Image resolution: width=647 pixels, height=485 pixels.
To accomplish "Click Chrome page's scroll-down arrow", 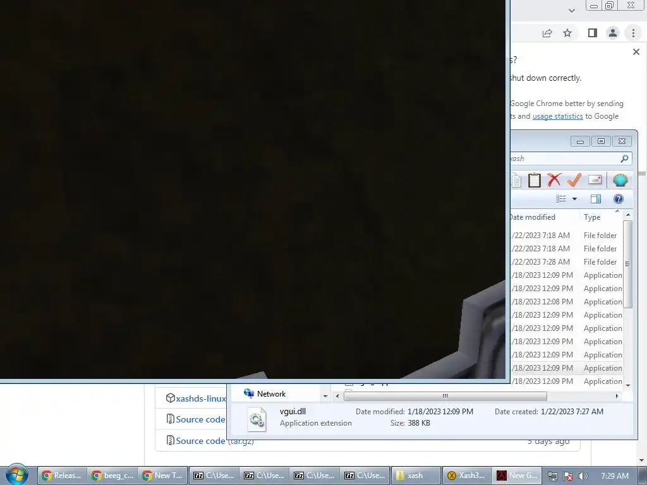I will [642, 460].
